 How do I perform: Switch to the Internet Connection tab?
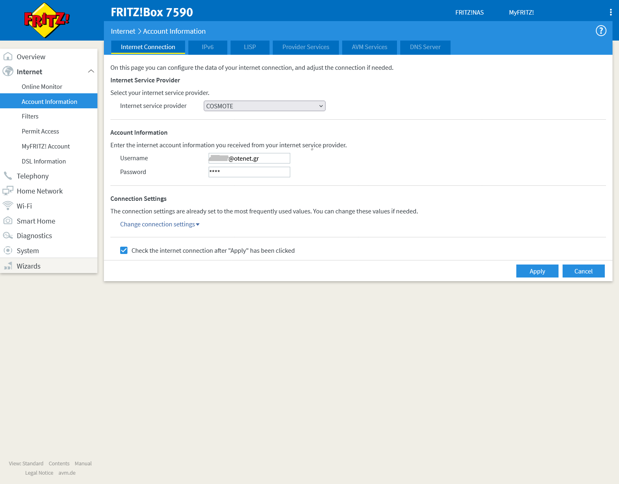tap(148, 47)
